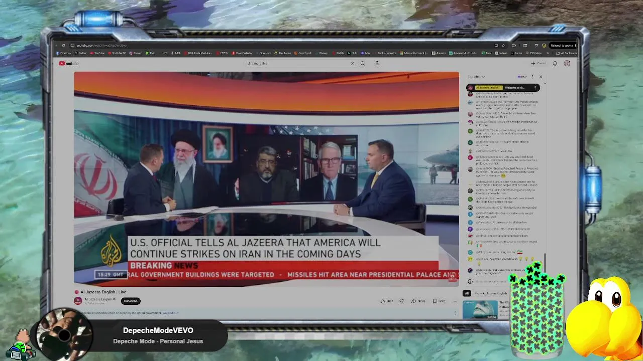Close the live chat panel
The height and width of the screenshot is (361, 643).
coord(541,77)
